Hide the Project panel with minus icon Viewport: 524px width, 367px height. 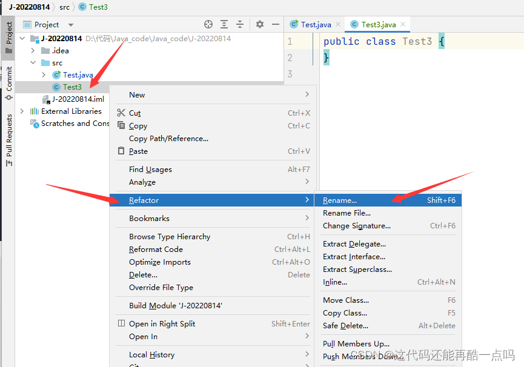(276, 24)
